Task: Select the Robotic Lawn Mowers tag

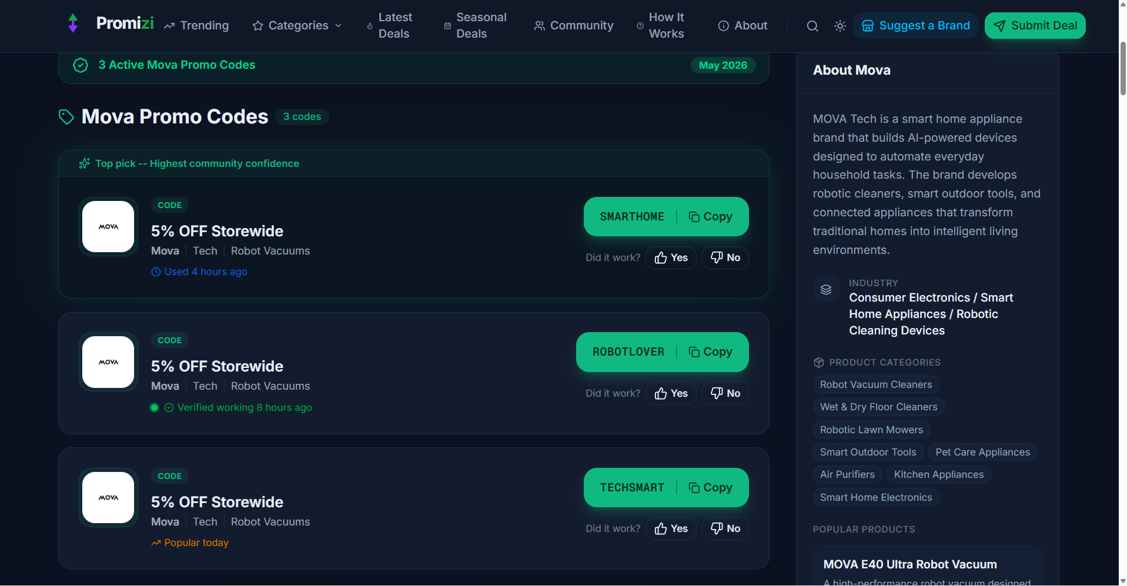Action: click(871, 430)
